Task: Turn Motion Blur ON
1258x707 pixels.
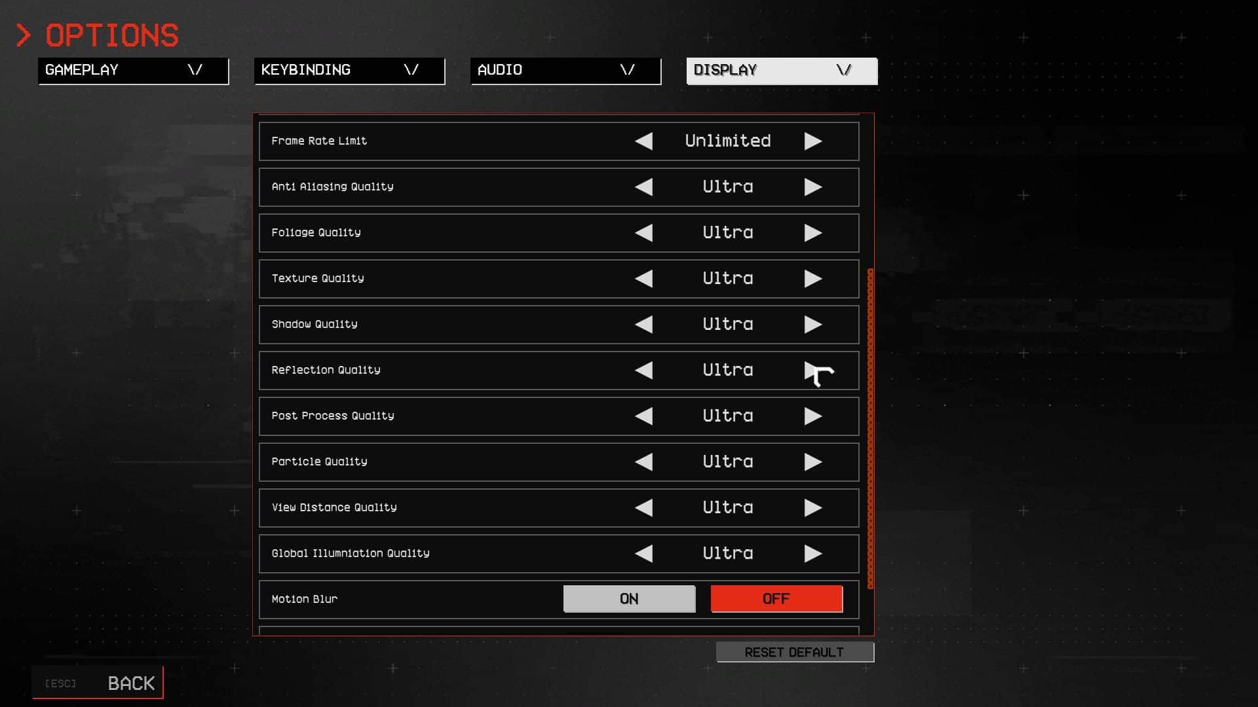Action: pyautogui.click(x=629, y=599)
